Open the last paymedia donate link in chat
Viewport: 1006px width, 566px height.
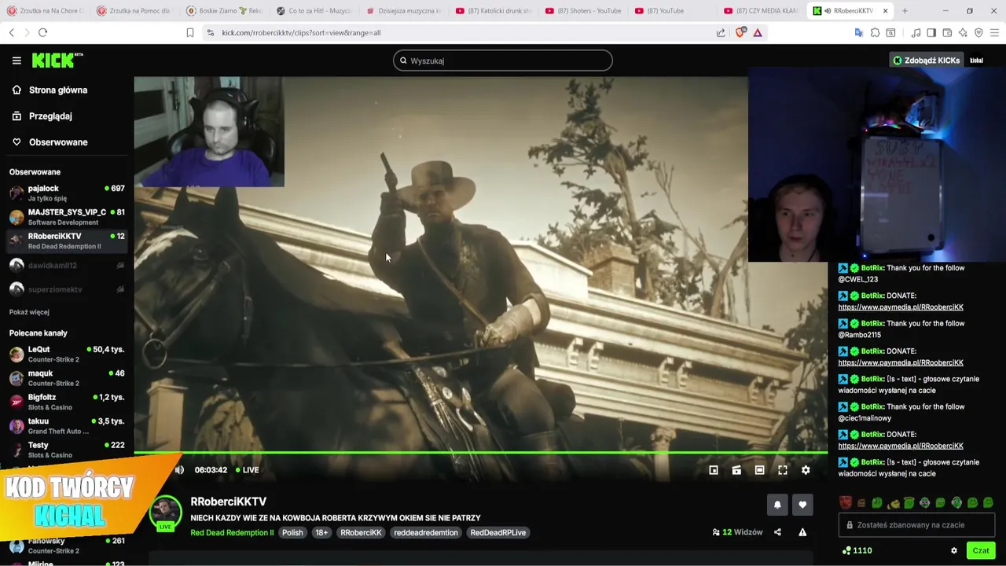[901, 446]
